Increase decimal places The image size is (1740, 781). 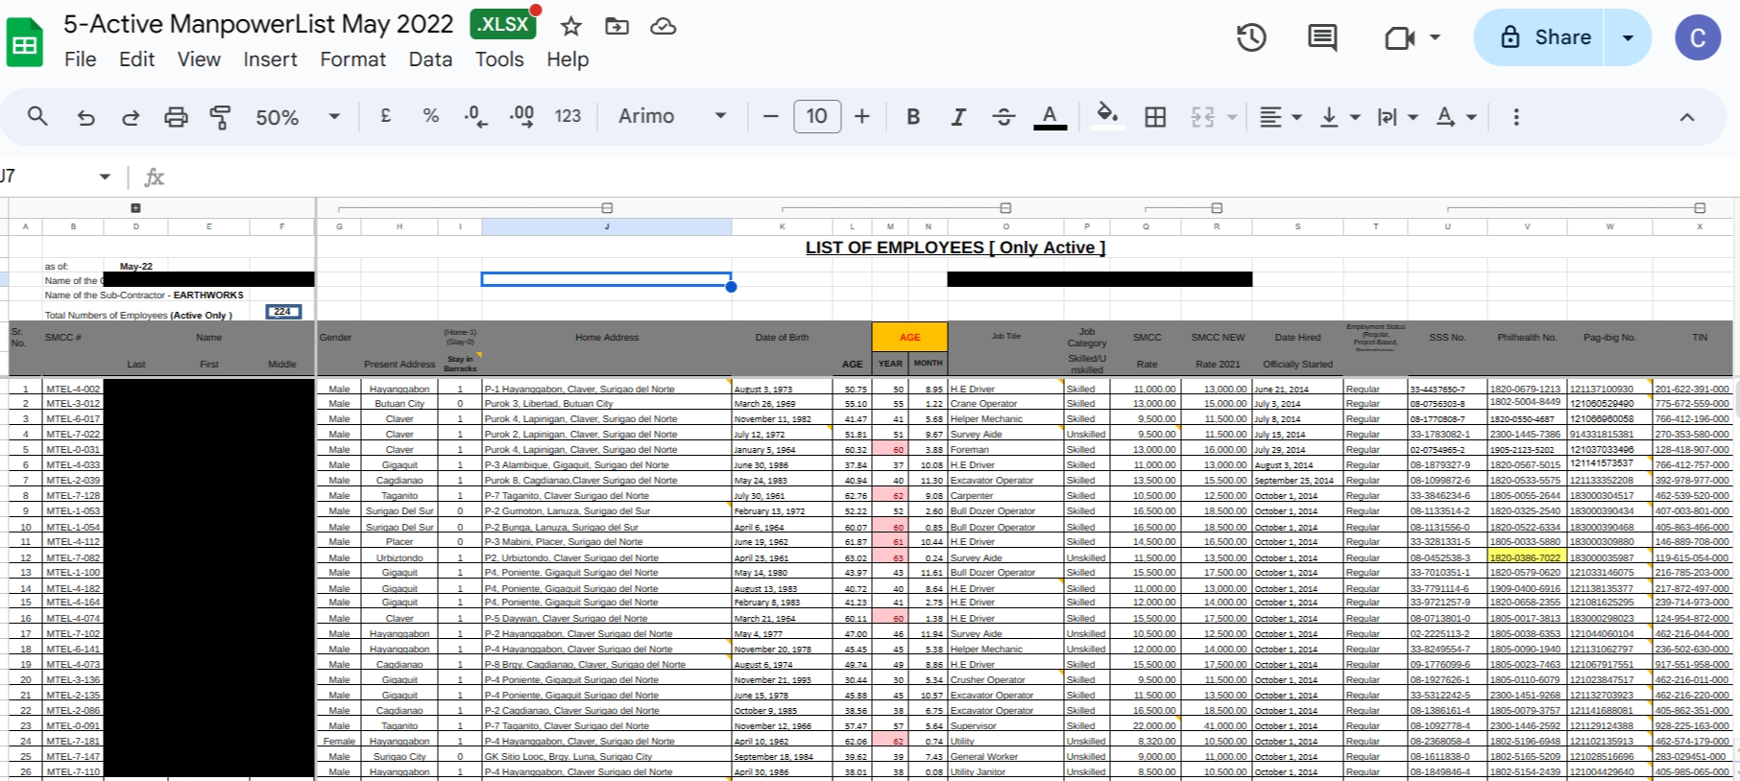(521, 117)
